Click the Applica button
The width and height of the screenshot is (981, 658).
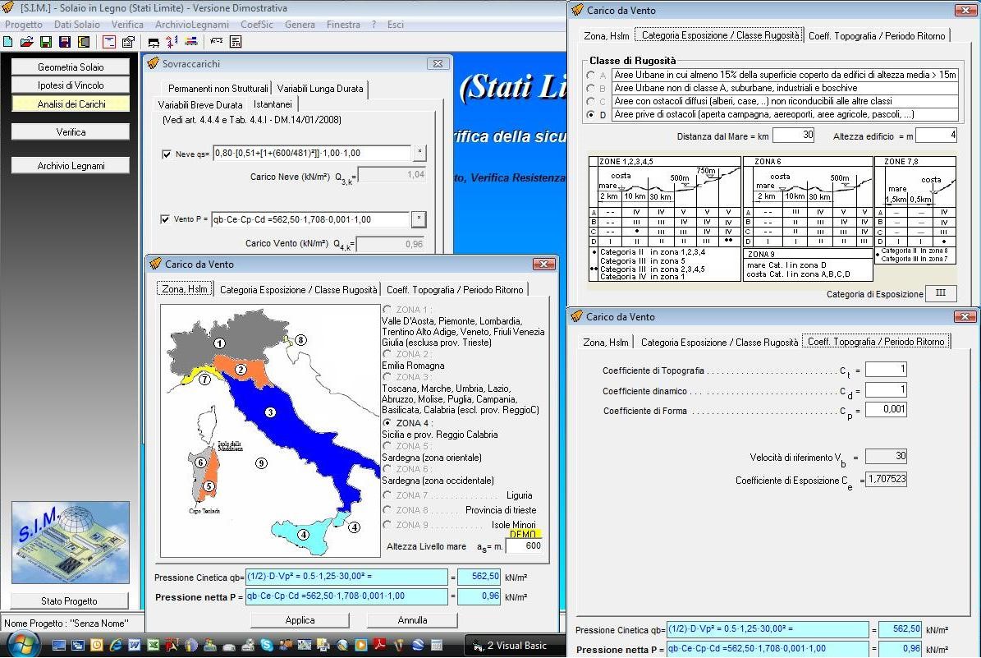point(300,620)
